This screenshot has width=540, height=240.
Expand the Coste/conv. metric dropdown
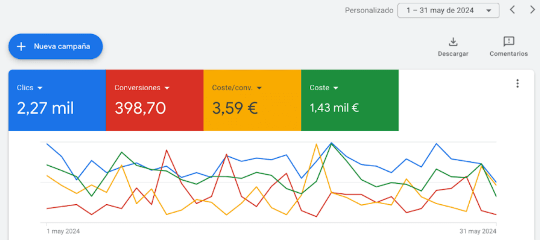[x=259, y=88]
